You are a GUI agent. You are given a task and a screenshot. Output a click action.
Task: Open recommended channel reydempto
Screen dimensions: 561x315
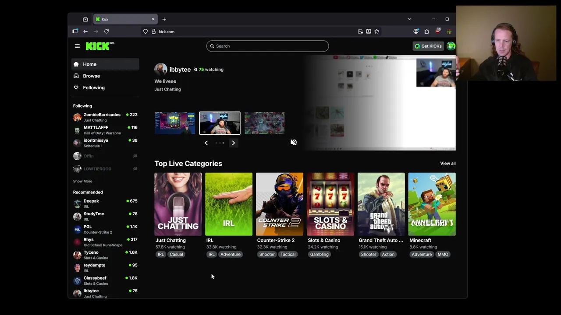coord(105,268)
